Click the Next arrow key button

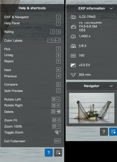tap(58, 70)
